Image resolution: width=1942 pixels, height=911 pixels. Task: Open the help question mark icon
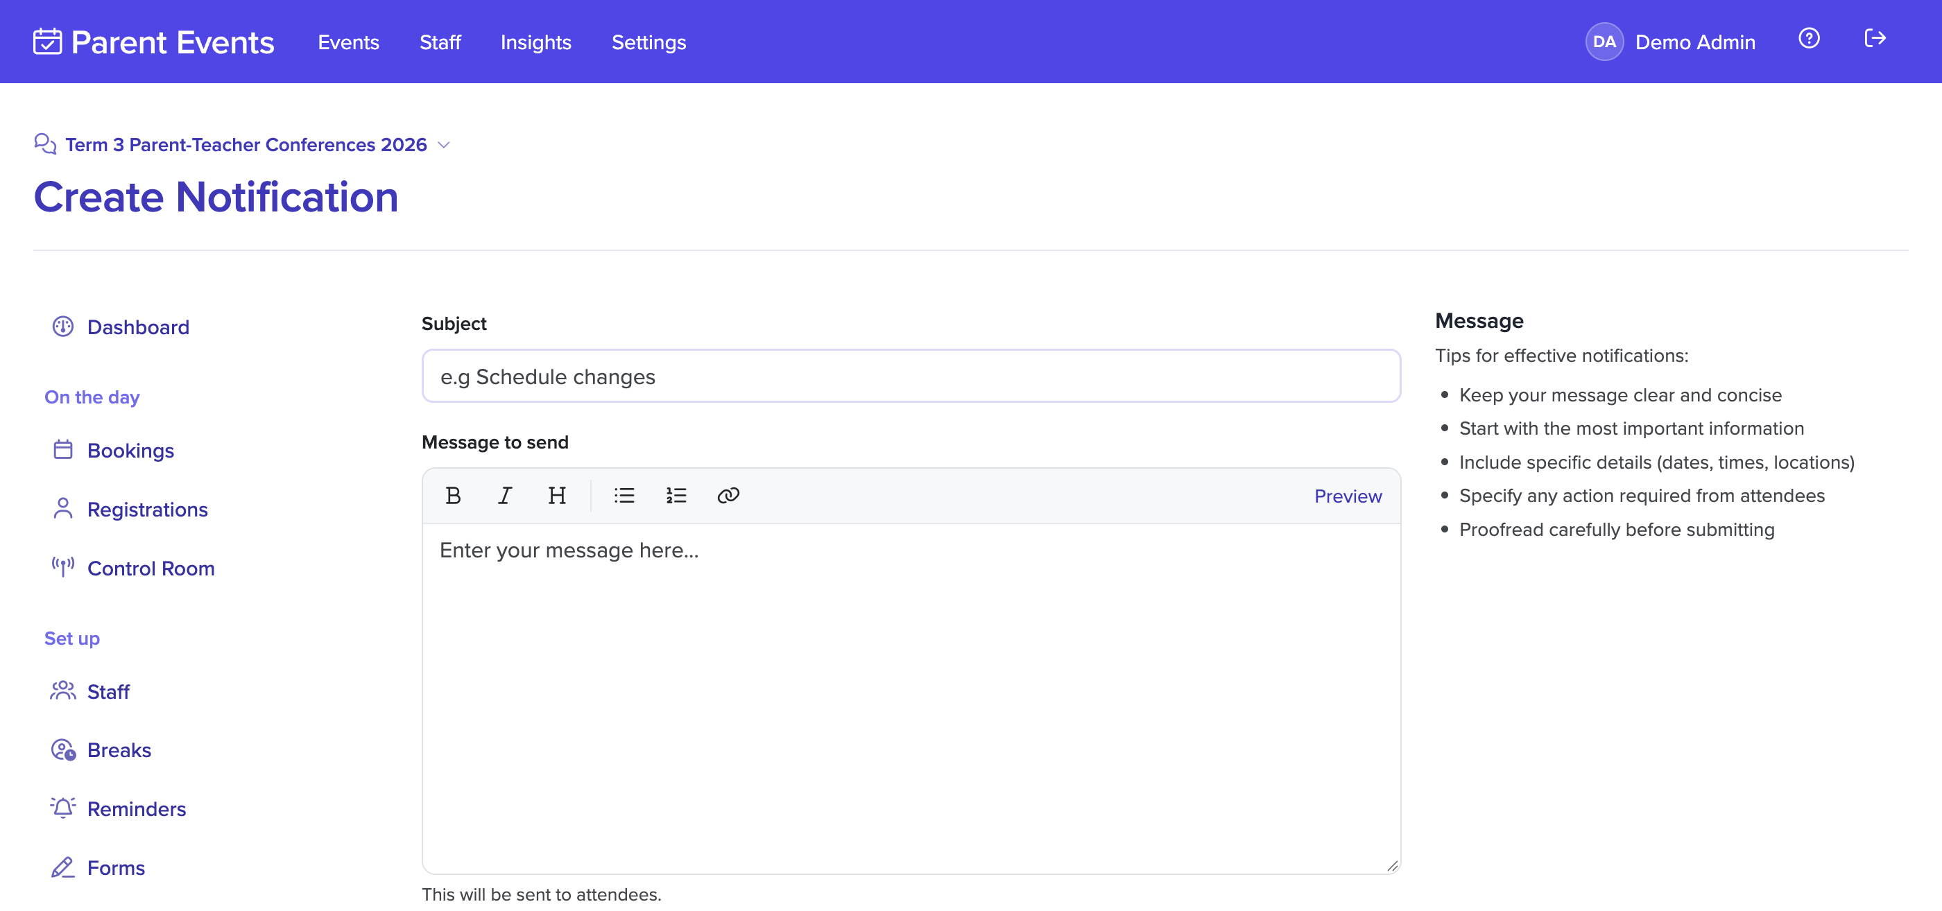[1809, 38]
